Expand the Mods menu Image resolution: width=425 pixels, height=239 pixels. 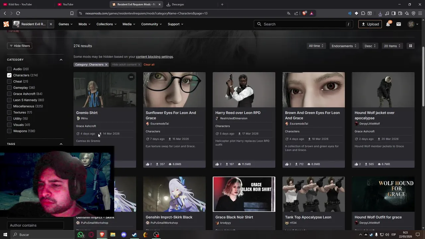pos(84,24)
